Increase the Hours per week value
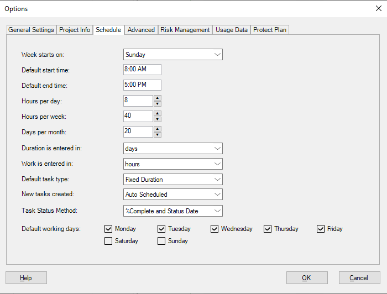 158,113
